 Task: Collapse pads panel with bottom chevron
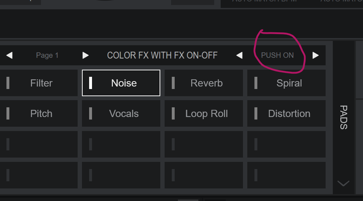343,183
